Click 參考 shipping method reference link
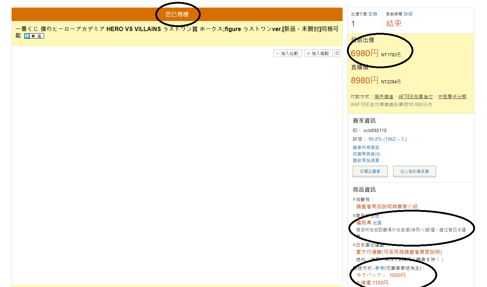The width and height of the screenshot is (487, 287). pyautogui.click(x=379, y=268)
